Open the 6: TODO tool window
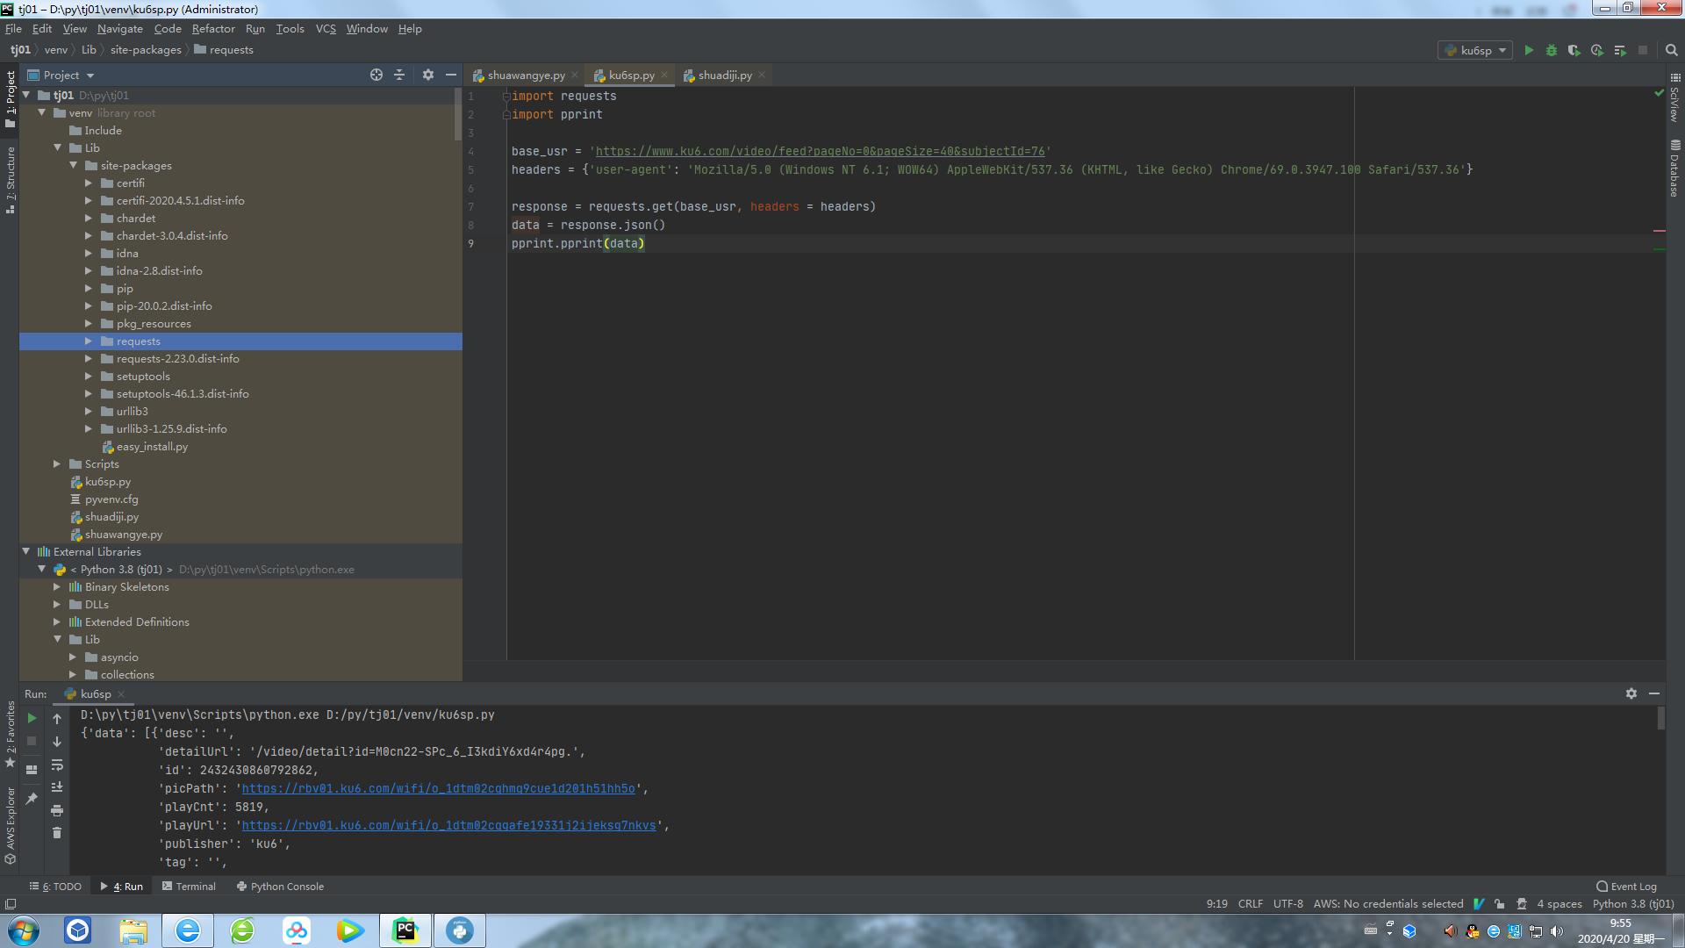 click(x=55, y=887)
